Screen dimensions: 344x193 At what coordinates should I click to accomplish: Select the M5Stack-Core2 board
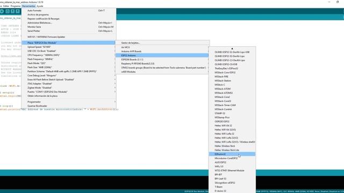232,97
